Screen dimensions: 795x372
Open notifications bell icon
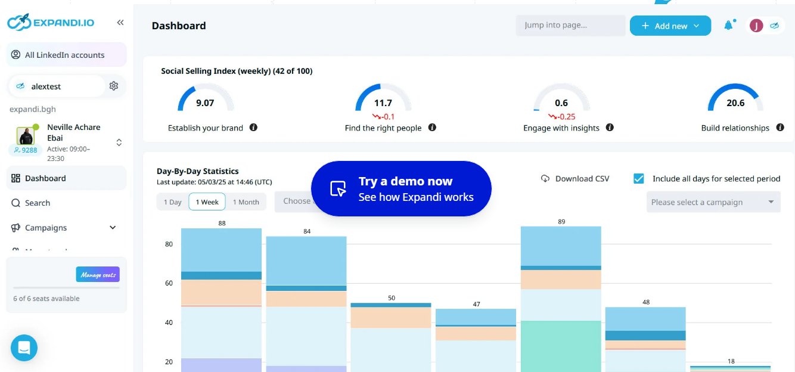click(729, 25)
